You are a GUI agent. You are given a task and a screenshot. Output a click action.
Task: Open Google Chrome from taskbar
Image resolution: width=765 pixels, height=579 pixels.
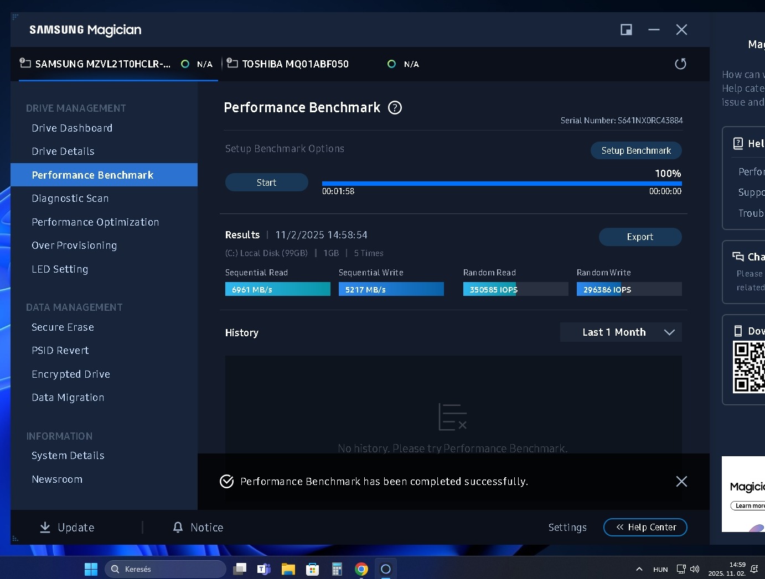pos(361,569)
